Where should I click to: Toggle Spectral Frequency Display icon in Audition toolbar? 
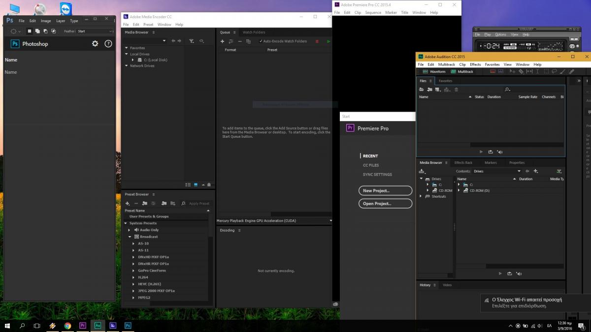coord(492,71)
